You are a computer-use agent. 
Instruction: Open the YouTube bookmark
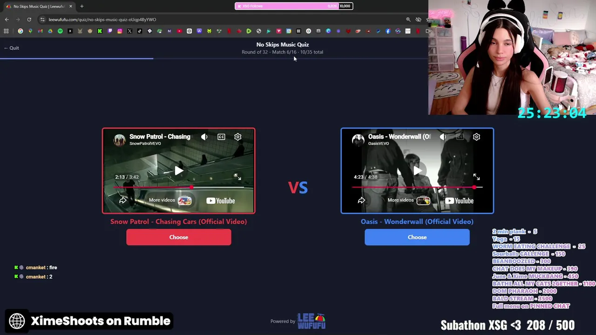point(180,31)
